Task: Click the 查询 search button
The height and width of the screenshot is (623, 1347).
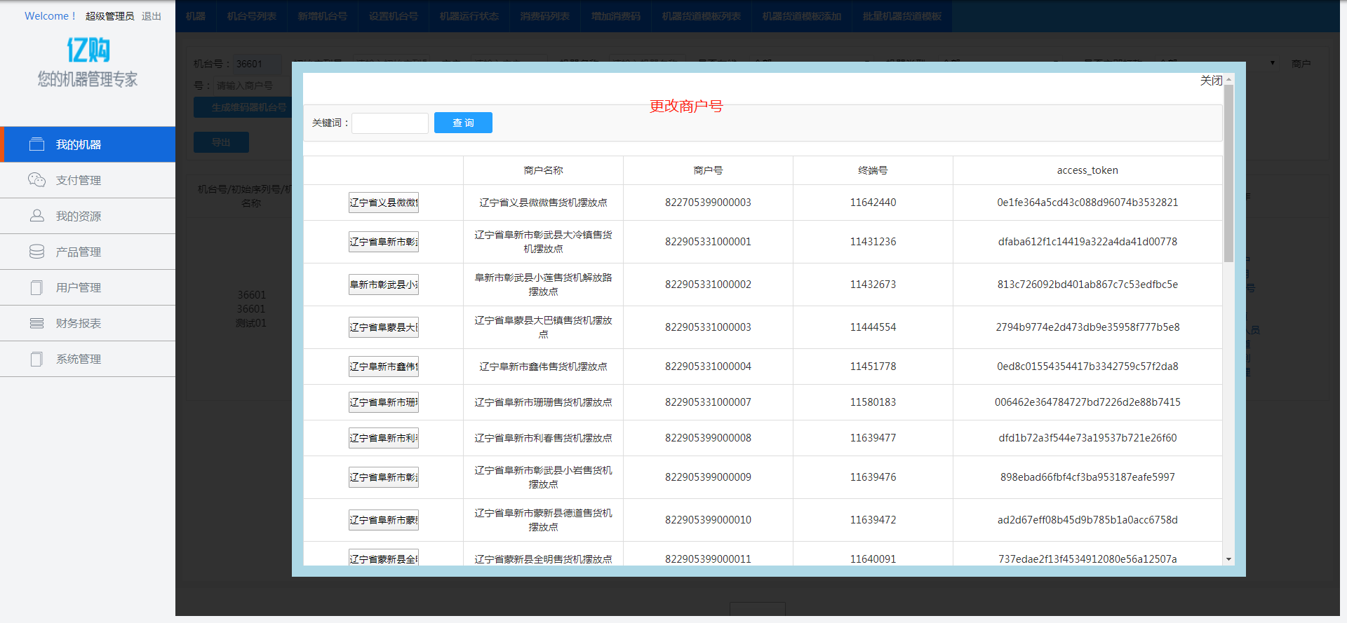Action: [x=463, y=123]
